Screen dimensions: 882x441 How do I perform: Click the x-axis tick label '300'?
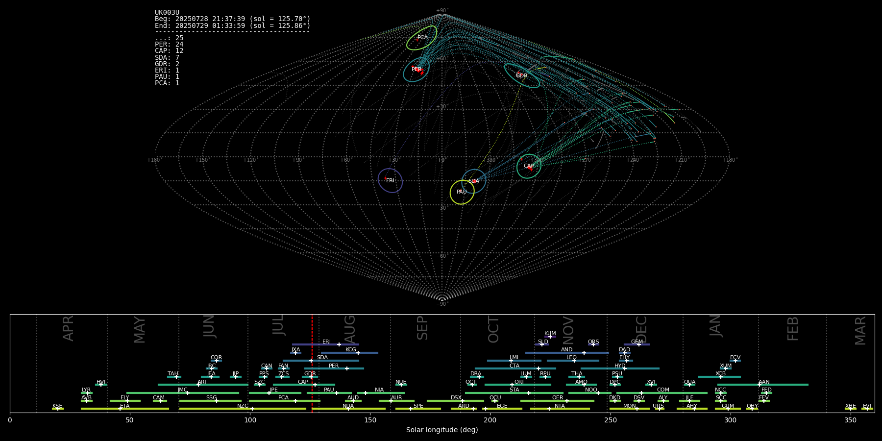point(730,420)
